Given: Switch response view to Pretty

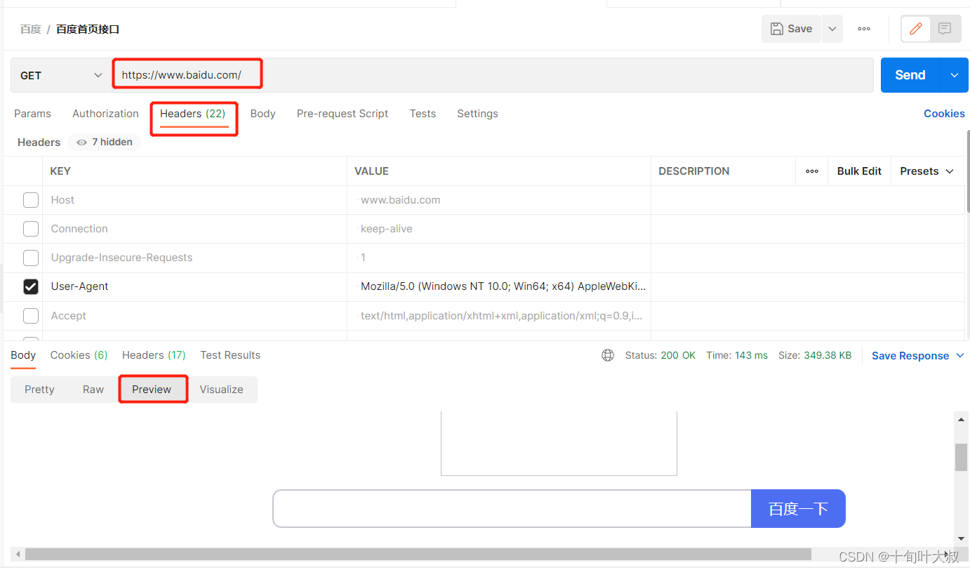Looking at the screenshot, I should point(39,390).
